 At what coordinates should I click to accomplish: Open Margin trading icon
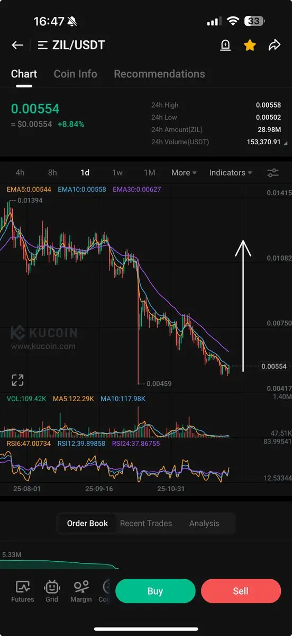point(81,591)
